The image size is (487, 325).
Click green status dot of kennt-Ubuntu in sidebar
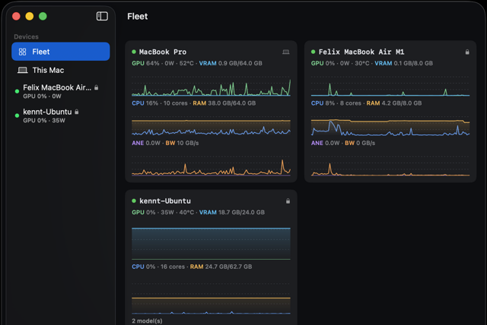pos(17,115)
